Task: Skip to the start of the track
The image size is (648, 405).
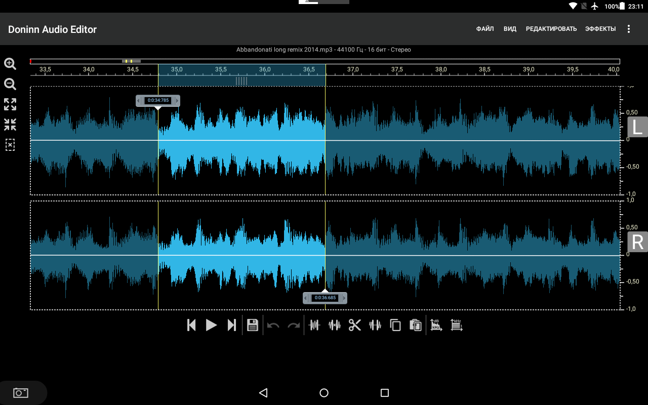Action: pos(191,325)
